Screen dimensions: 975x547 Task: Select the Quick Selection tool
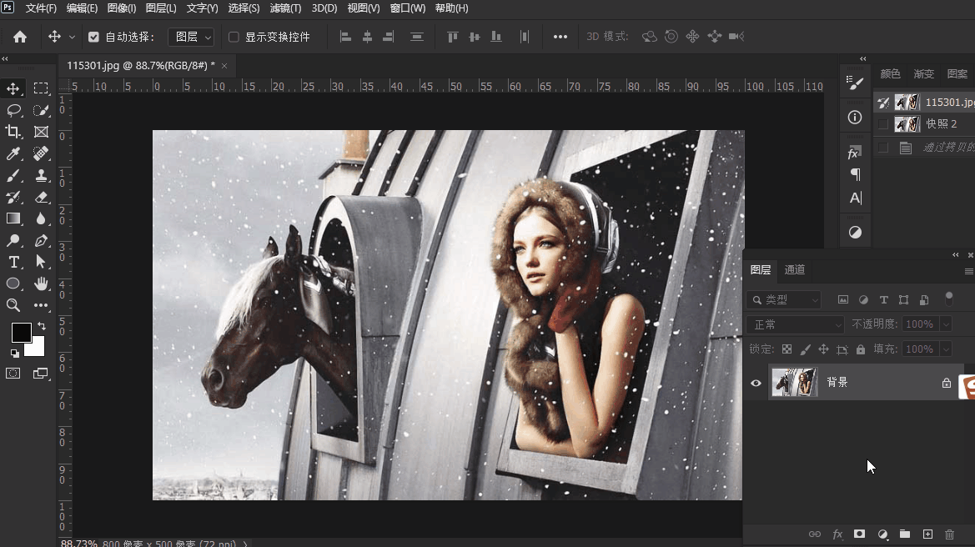pos(41,110)
